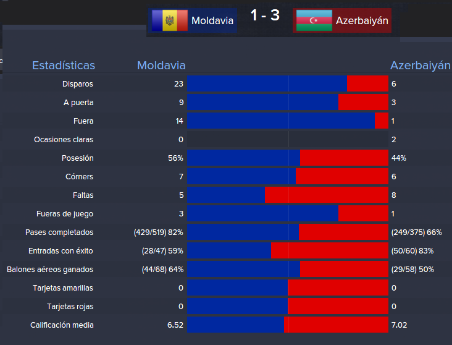
Task: Click Moldavia's (429/519) 82% pass value
Action: click(x=158, y=232)
